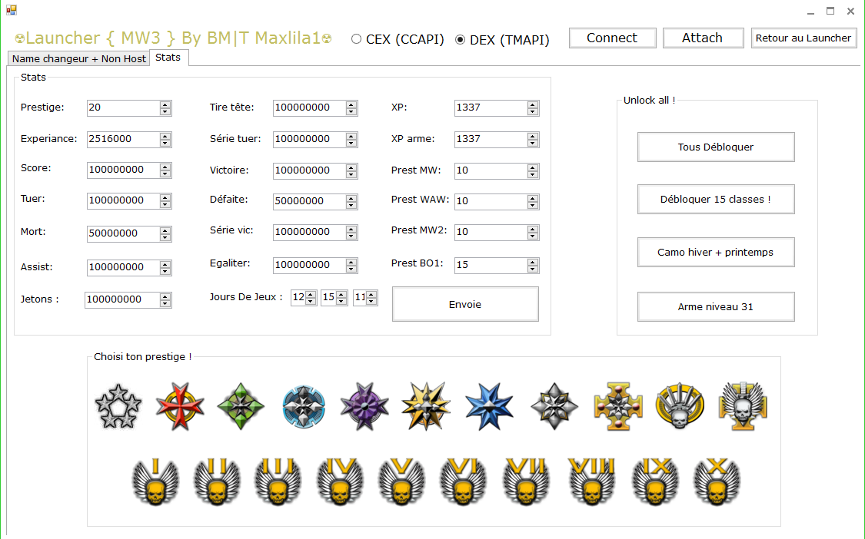The width and height of the screenshot is (865, 539).
Task: Decrease Egaliter using its down arrow
Action: pyautogui.click(x=351, y=269)
